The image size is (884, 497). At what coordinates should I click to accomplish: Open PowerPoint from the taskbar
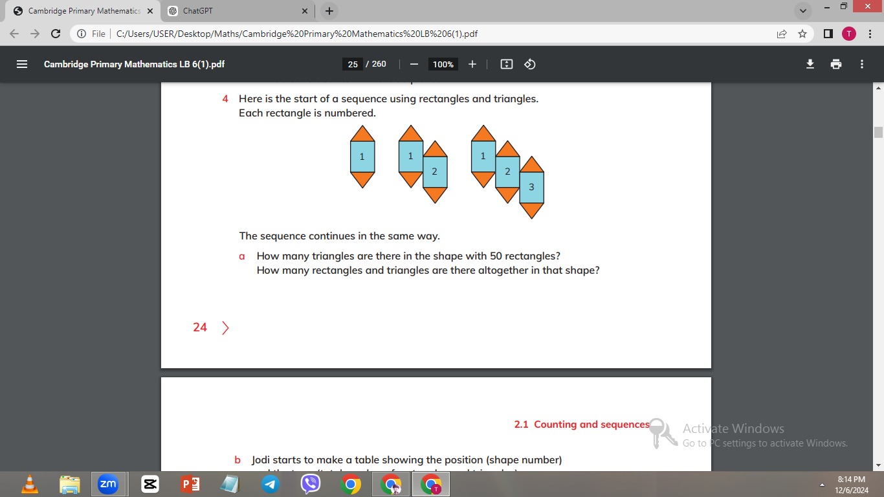point(190,483)
